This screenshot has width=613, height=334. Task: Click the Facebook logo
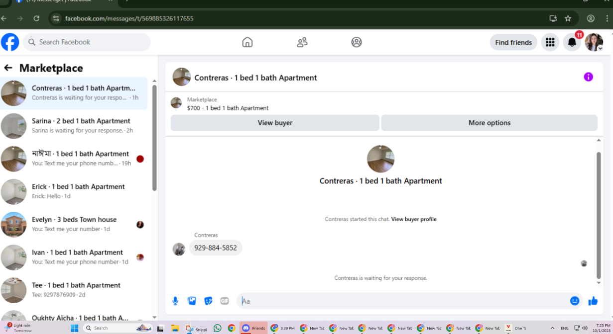coord(10,42)
